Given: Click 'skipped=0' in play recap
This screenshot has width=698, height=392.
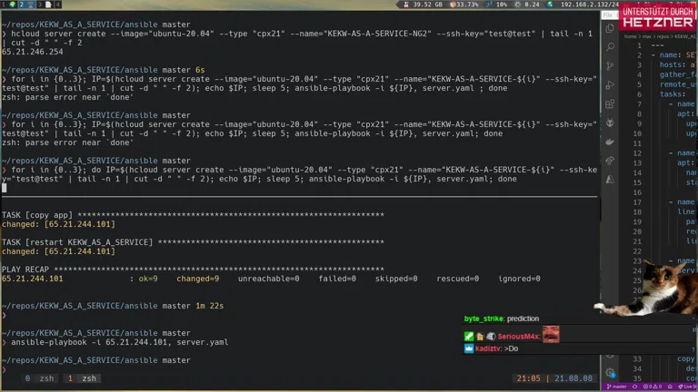Looking at the screenshot, I should [x=396, y=279].
